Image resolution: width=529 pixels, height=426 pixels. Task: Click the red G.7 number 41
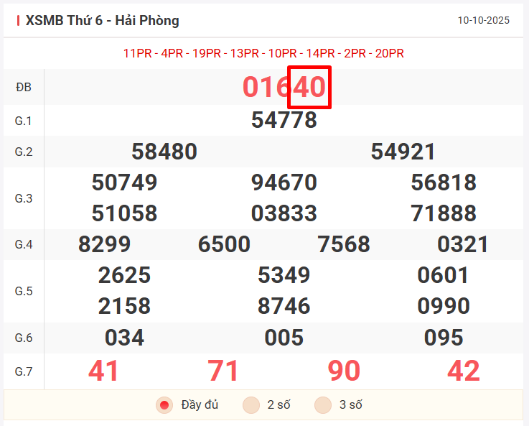point(104,371)
